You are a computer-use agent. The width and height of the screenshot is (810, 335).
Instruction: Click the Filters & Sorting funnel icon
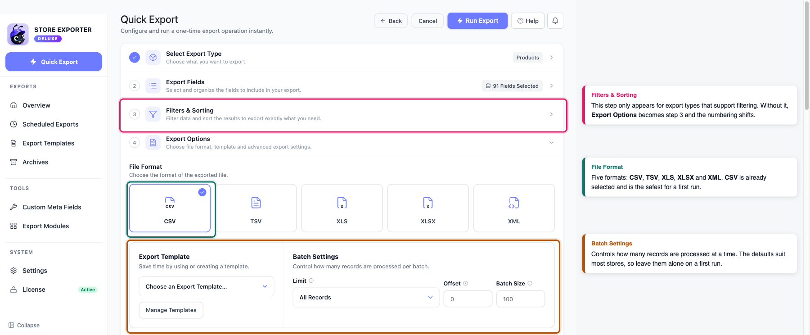(x=153, y=114)
